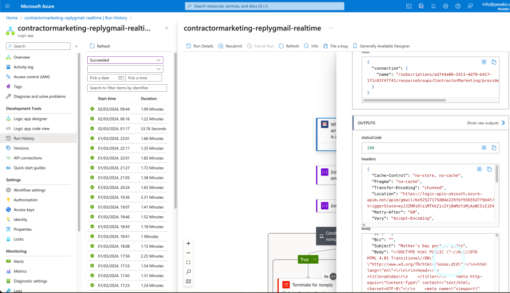Open Diagnostic settings
Viewport: 510px width, 293px height.
coord(30,281)
